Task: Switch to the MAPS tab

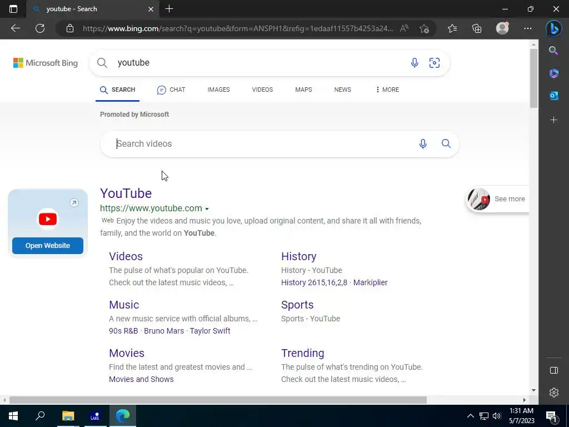Action: click(x=303, y=90)
